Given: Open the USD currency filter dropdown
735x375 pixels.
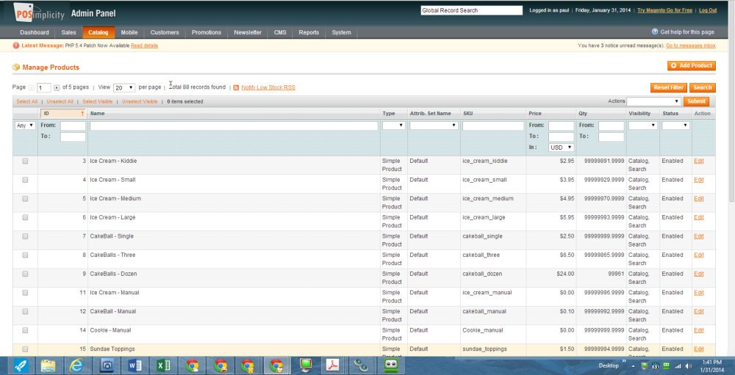Looking at the screenshot, I should tap(561, 148).
